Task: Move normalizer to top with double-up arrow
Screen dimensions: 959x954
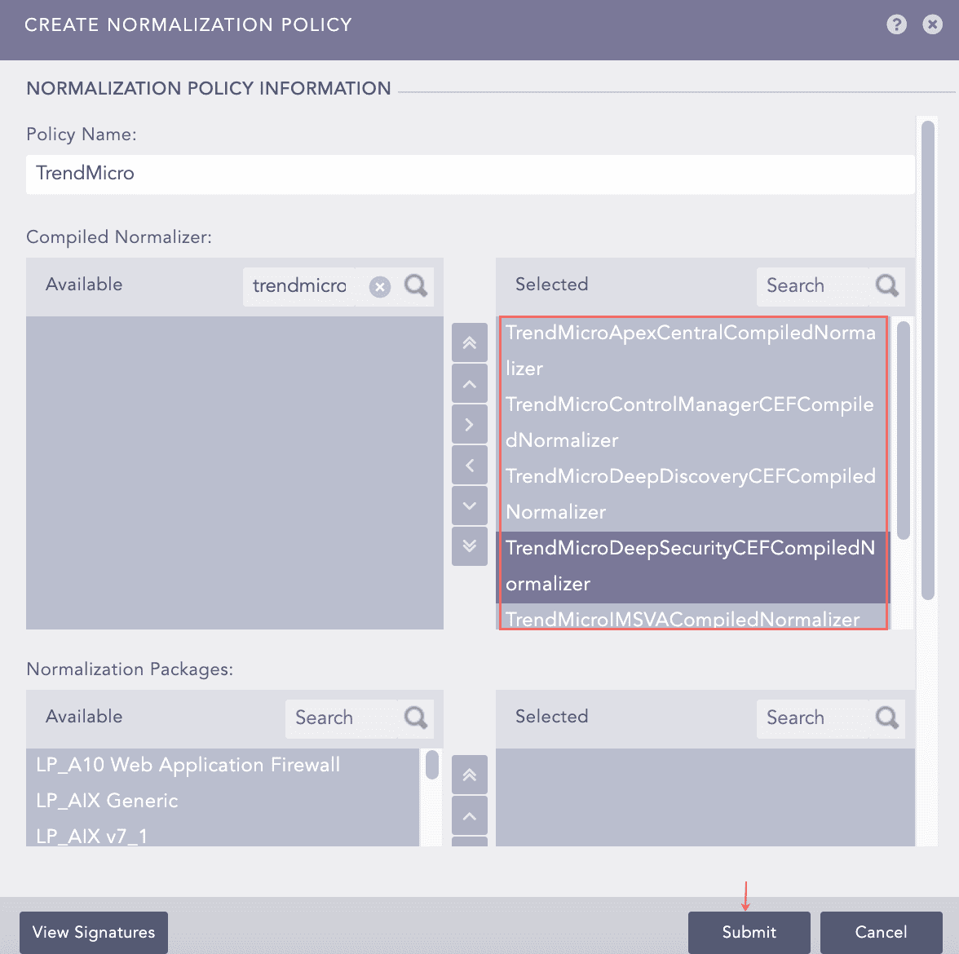Action: (x=470, y=343)
